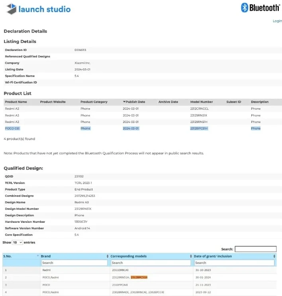Click the Date of grant search box
This screenshot has height=296, width=282.
234,263
